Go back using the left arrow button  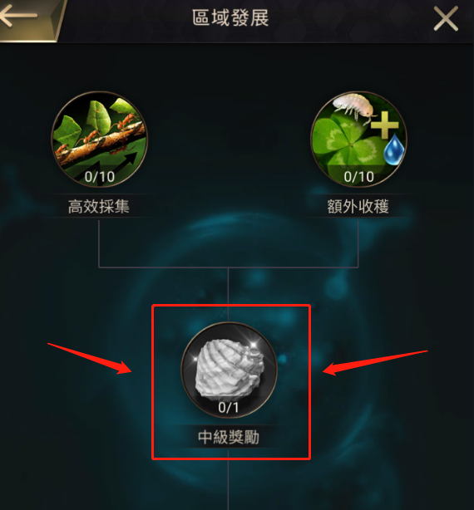[x=19, y=16]
